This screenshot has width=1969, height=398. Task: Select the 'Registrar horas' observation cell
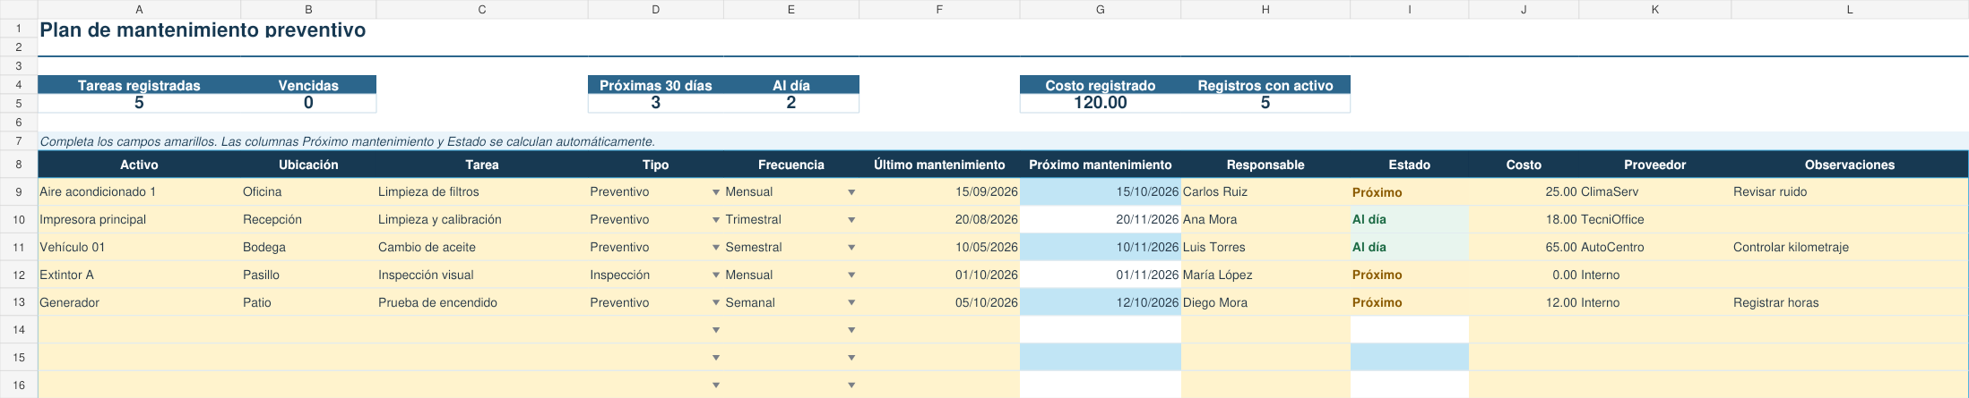pyautogui.click(x=1850, y=302)
